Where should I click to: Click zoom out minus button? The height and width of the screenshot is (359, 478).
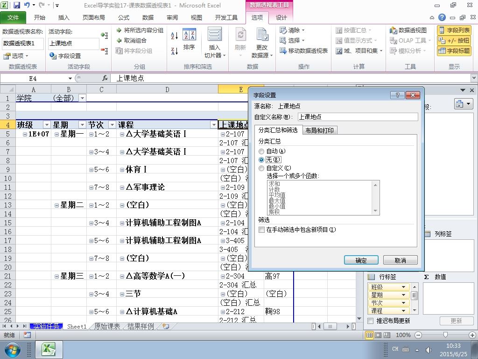[418, 335]
